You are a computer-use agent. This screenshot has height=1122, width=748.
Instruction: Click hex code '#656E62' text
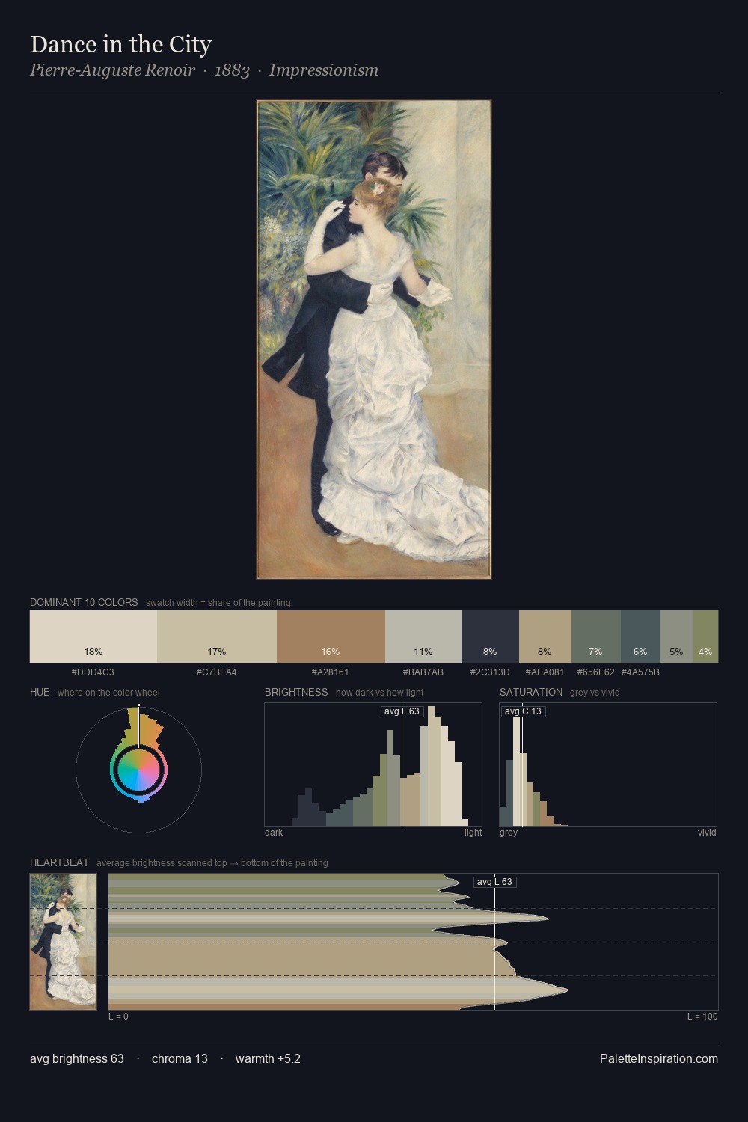pyautogui.click(x=596, y=672)
